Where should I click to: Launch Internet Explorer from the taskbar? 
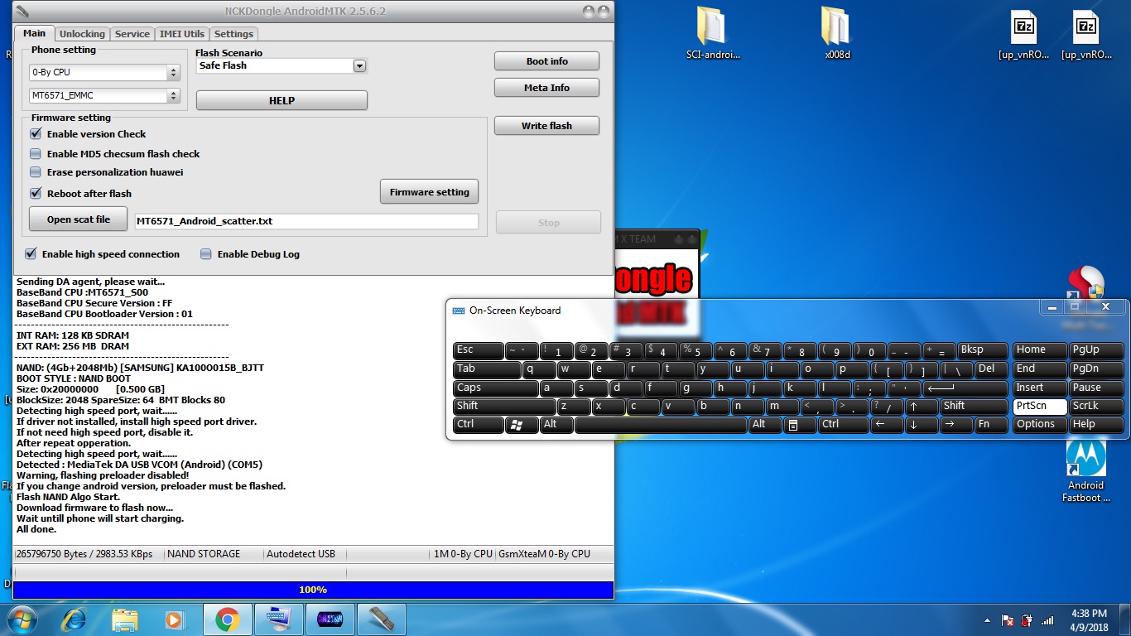[x=75, y=619]
